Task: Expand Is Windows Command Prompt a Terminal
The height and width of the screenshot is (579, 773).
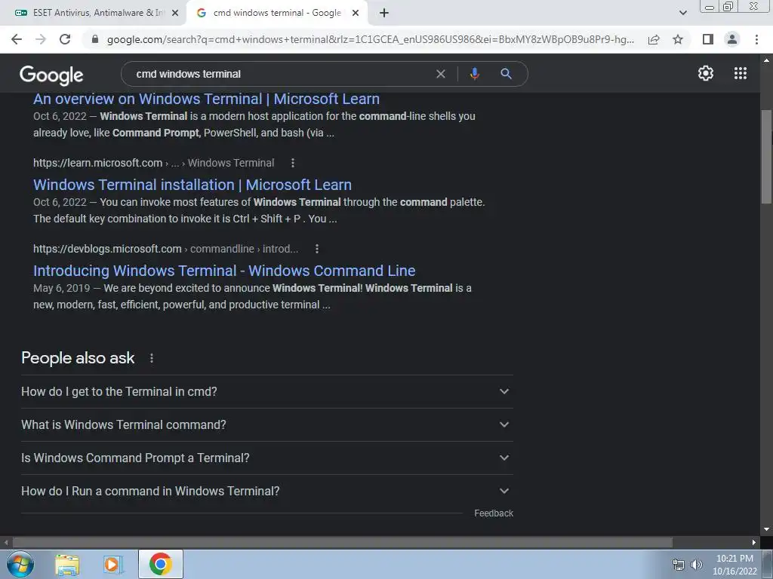Action: point(266,458)
